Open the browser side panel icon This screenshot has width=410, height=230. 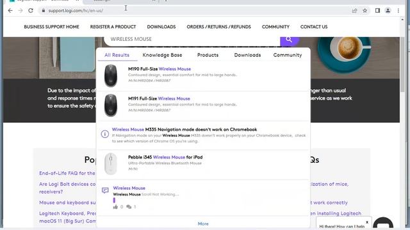377,11
